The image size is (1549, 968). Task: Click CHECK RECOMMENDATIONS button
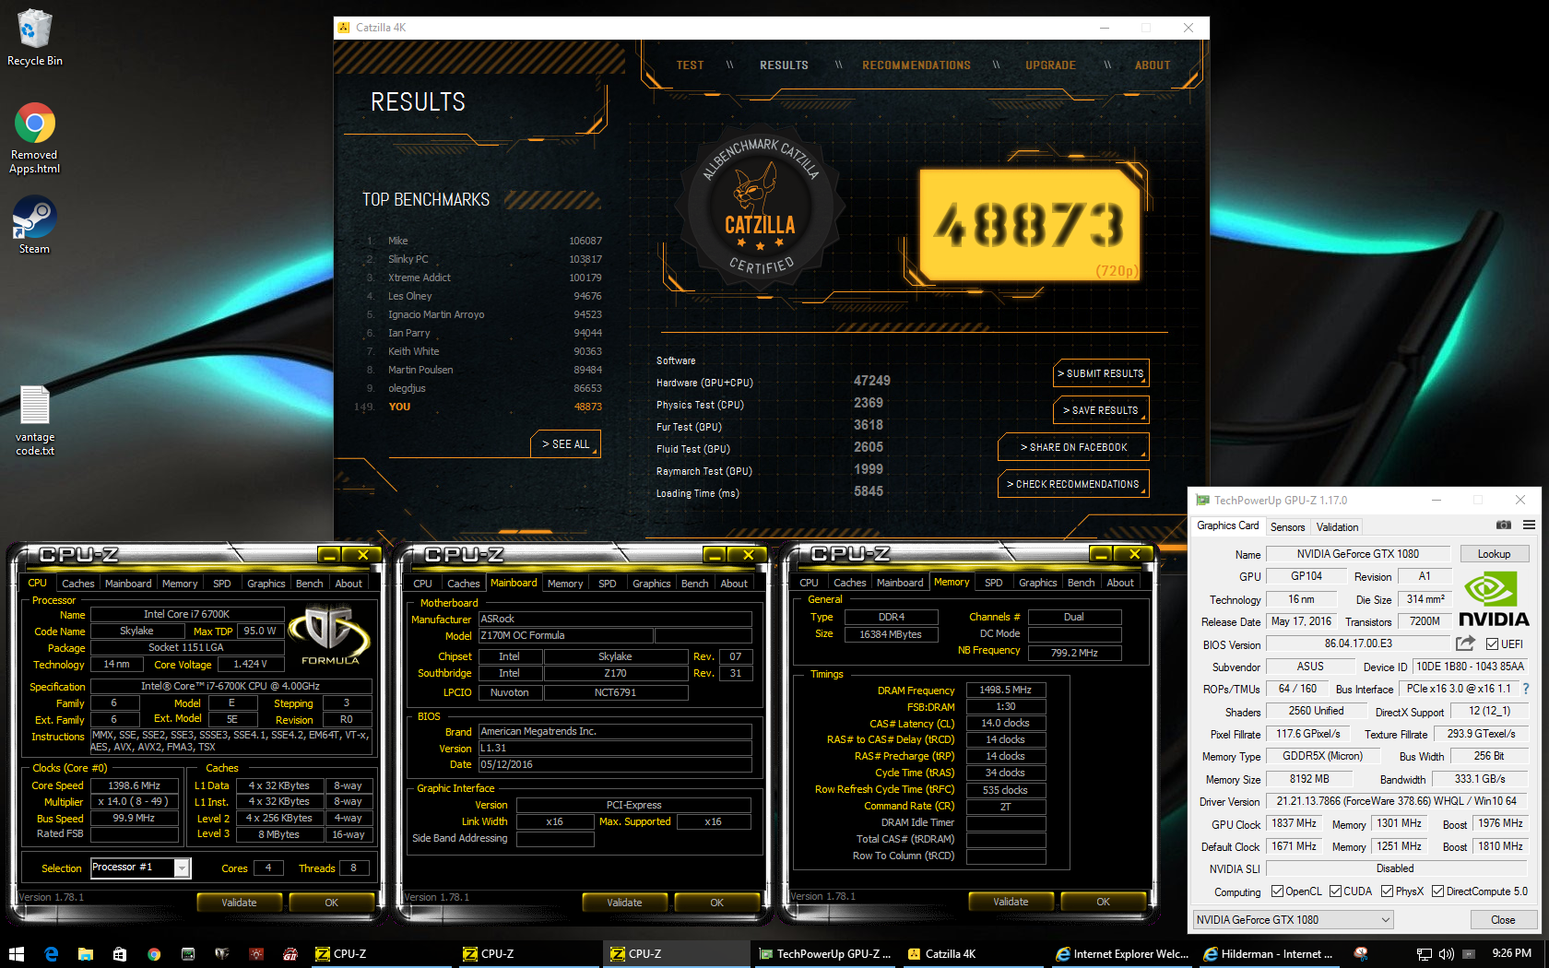pyautogui.click(x=1073, y=484)
